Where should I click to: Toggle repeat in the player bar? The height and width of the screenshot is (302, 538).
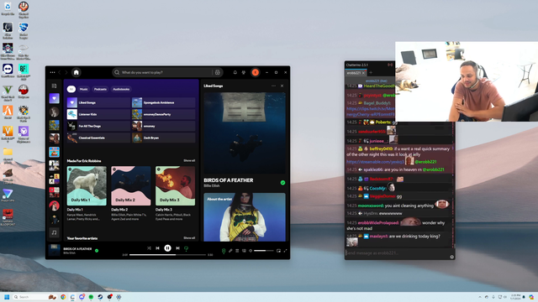point(187,248)
